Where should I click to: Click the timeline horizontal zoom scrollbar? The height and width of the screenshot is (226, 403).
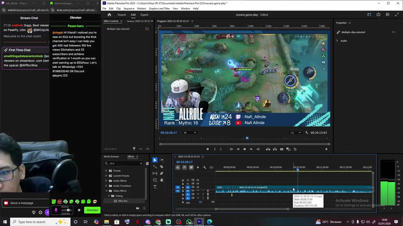click(x=252, y=209)
